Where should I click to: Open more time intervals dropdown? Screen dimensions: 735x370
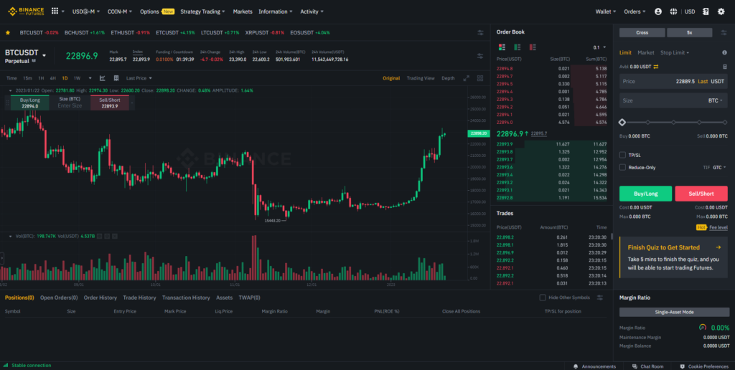coord(90,78)
